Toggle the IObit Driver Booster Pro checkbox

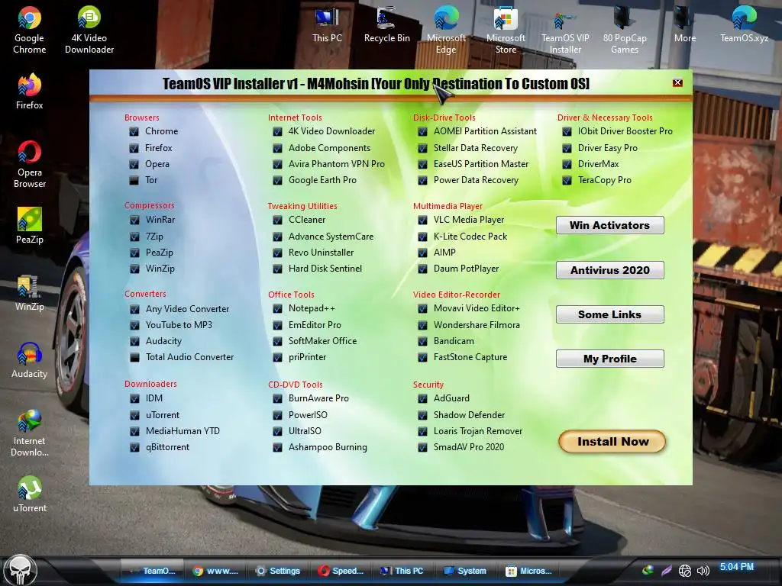click(x=567, y=131)
